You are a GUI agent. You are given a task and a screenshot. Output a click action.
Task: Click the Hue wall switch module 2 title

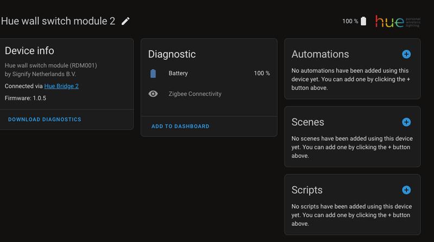pos(58,21)
